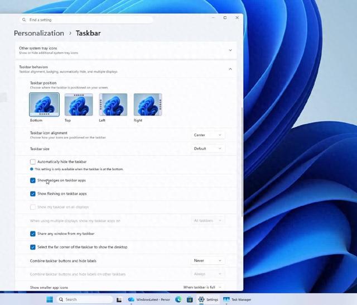Open Combine on other taskbars Always dropdown

[208, 274]
